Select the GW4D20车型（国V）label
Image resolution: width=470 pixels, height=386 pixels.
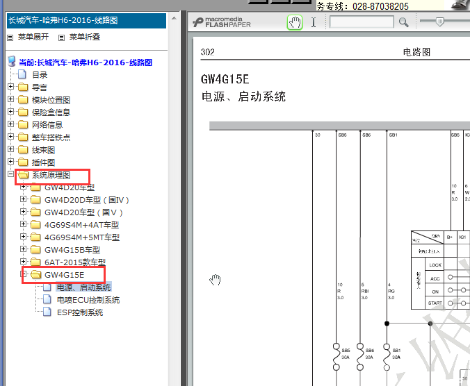[x=83, y=212]
